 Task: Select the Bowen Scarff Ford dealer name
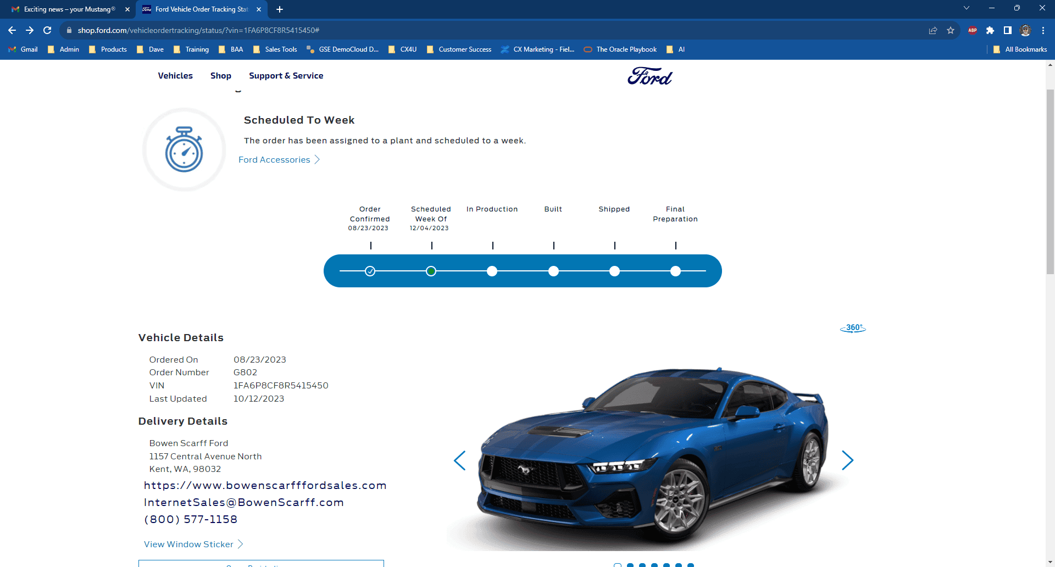[188, 443]
